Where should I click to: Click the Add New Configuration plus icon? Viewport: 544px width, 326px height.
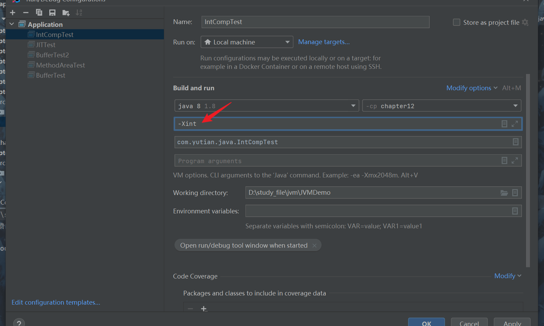click(13, 13)
